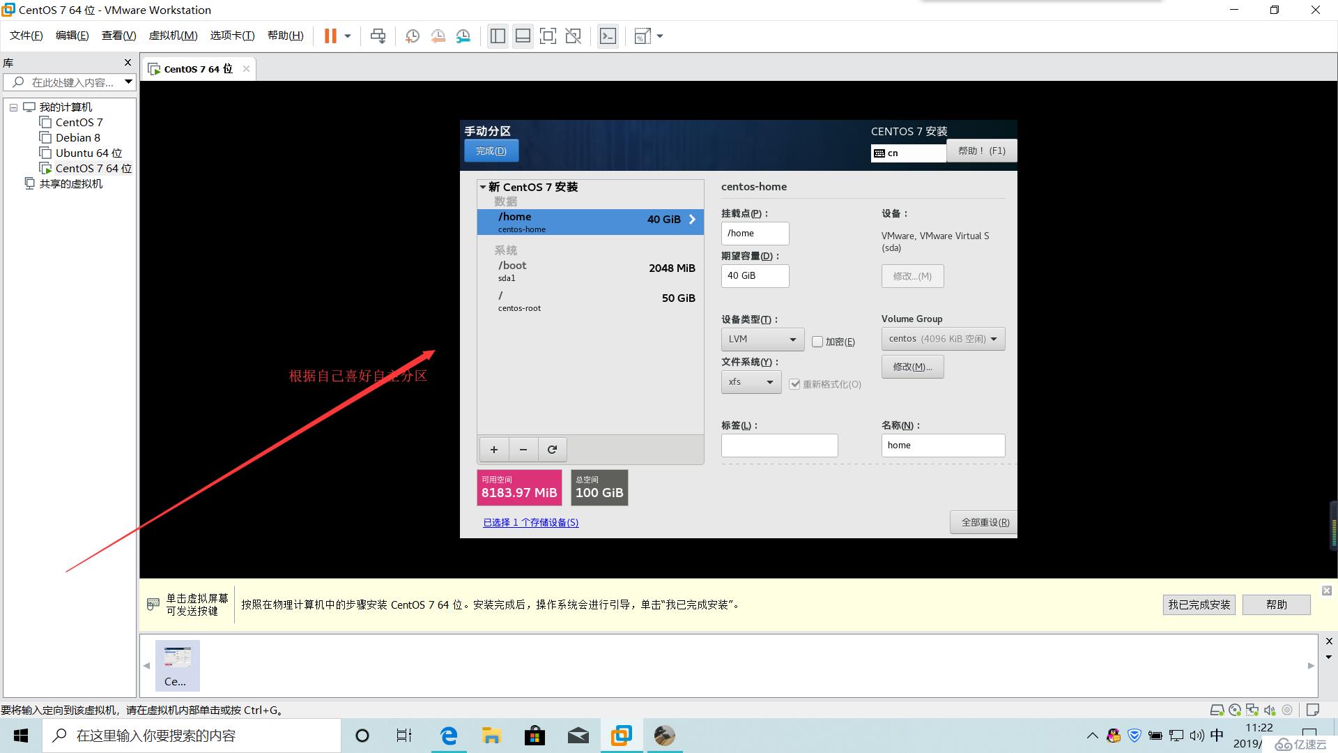Switch to Unity mode
This screenshot has height=753, width=1338.
574,36
